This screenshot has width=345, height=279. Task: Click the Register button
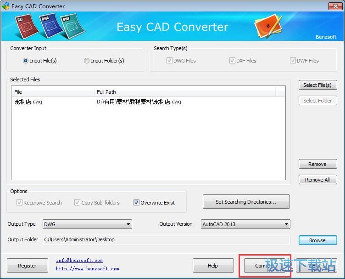point(28,266)
